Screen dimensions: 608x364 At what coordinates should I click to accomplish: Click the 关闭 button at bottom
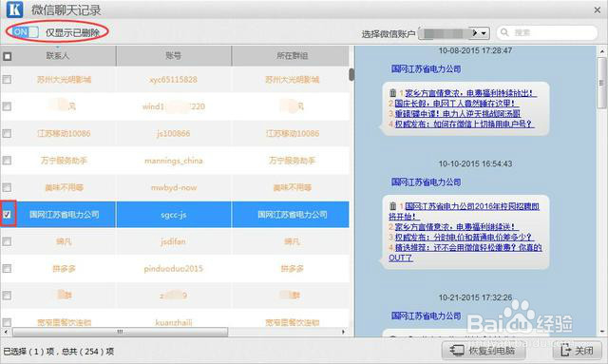point(577,351)
